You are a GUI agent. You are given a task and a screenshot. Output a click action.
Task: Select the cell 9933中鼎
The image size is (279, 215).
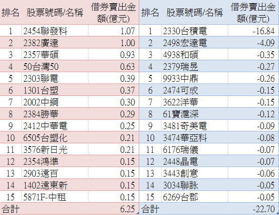tap(194, 78)
